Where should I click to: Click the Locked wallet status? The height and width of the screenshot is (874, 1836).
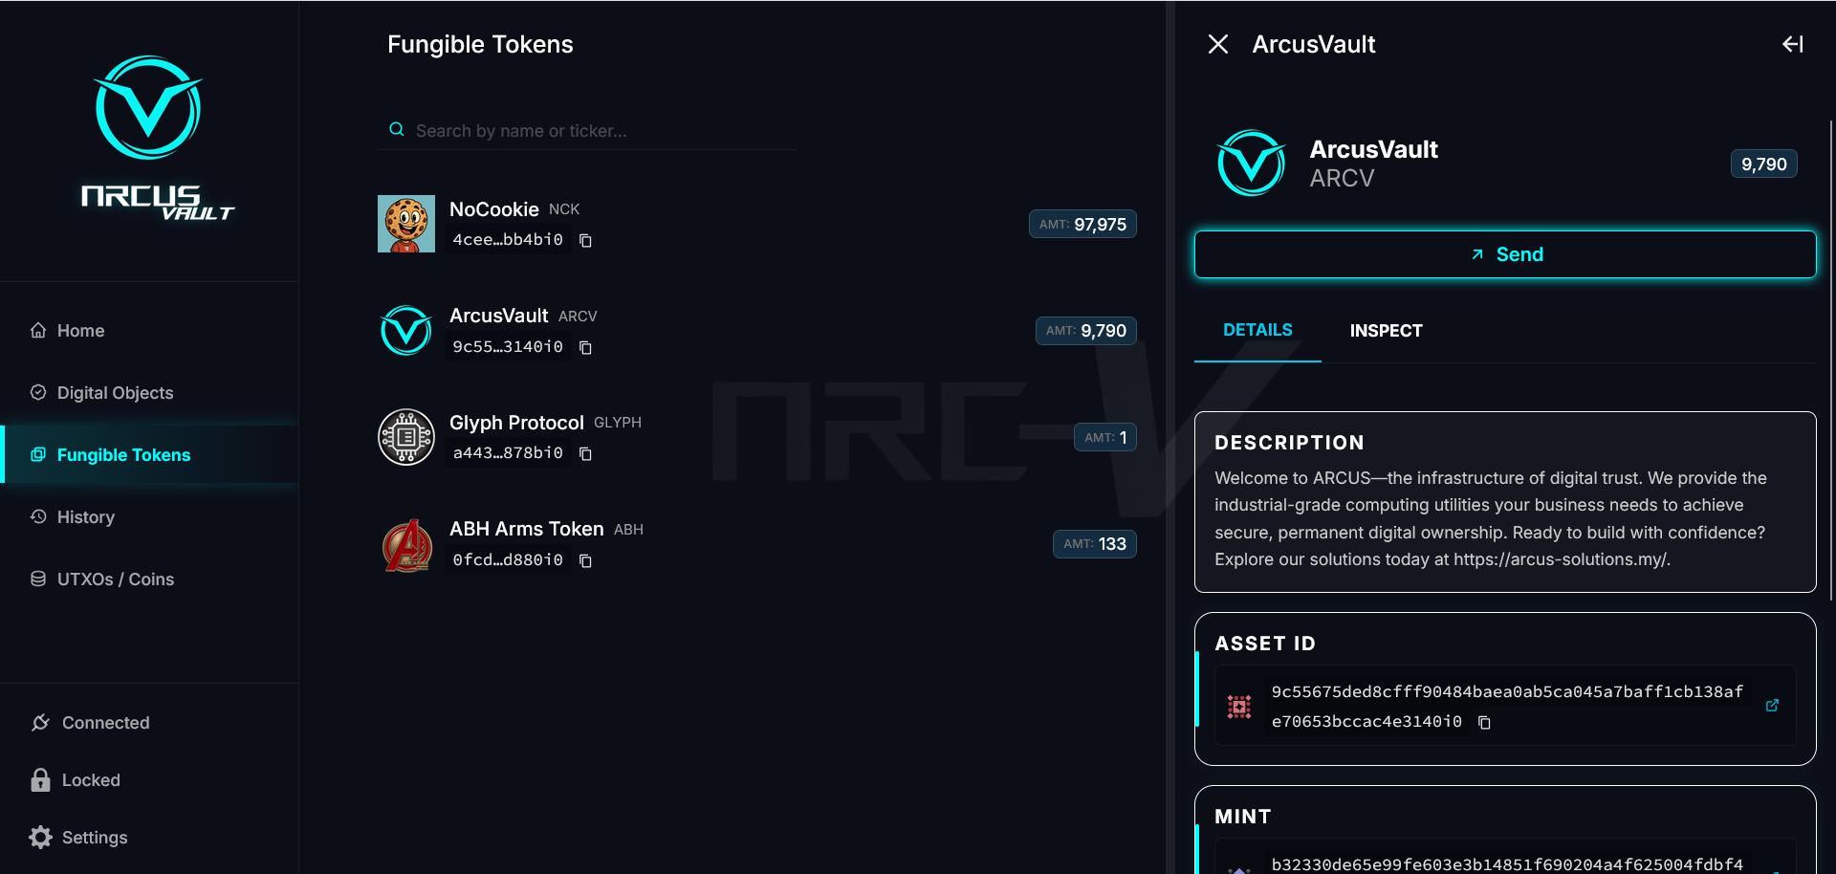90,780
